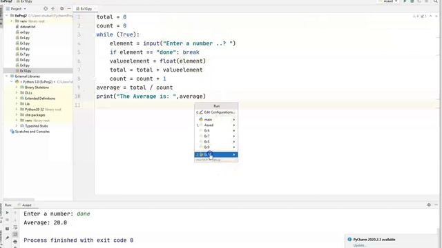Click the pin tab icon in Run panel
Image resolution: width=442 pixels, height=248 pixels.
[8, 238]
